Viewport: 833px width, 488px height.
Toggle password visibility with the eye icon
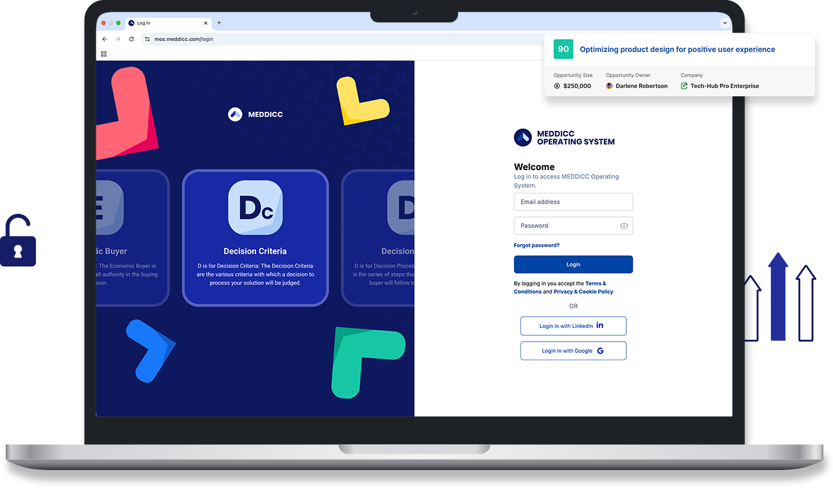pos(624,226)
